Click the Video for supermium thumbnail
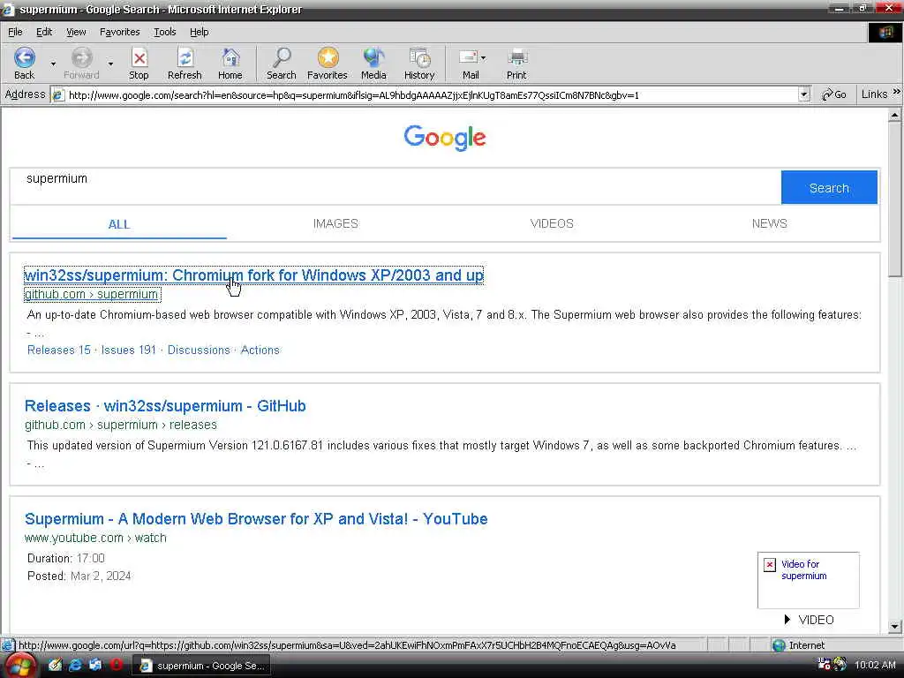This screenshot has width=904, height=678. coord(809,580)
